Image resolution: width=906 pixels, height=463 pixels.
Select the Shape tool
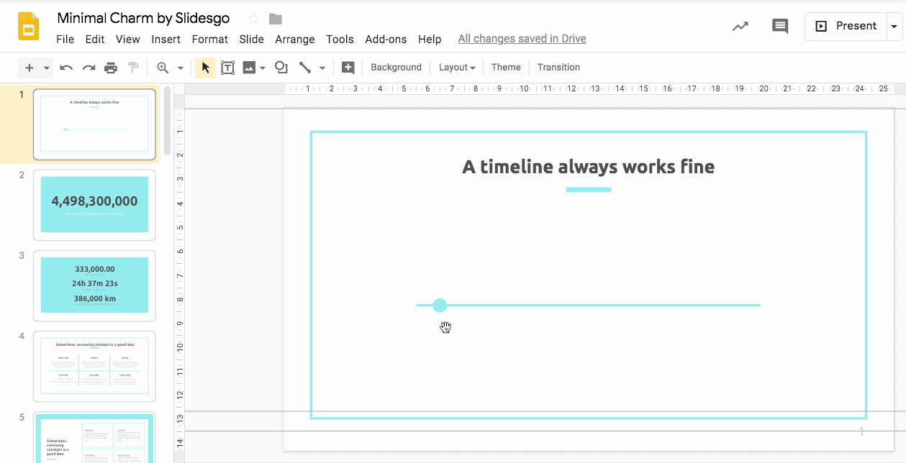pyautogui.click(x=281, y=67)
